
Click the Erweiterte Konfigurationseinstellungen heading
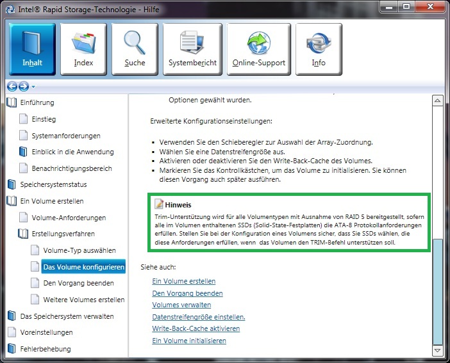pyautogui.click(x=212, y=121)
